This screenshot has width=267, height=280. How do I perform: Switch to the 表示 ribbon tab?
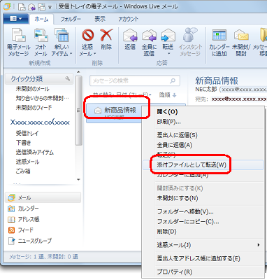(x=100, y=19)
